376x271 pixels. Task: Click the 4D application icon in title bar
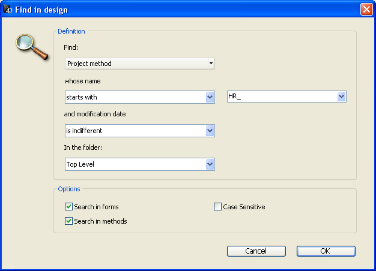tap(8, 10)
